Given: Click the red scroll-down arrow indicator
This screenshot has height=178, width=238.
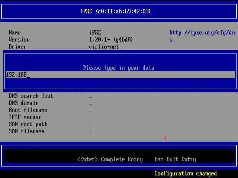Looking at the screenshot, I should pyautogui.click(x=165, y=138).
